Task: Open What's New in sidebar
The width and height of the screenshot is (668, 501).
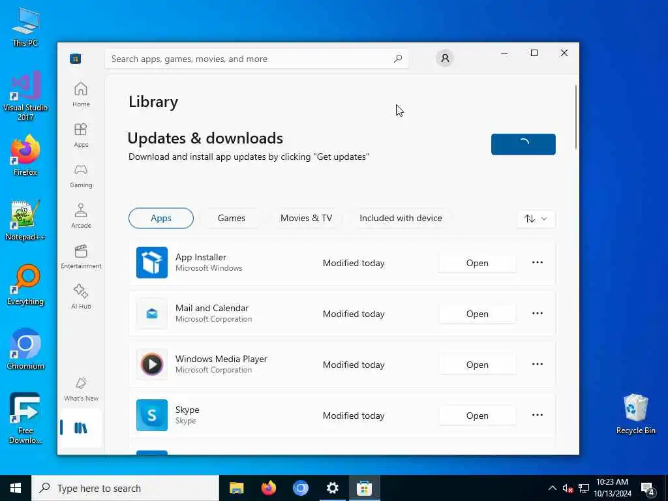Action: pyautogui.click(x=81, y=389)
